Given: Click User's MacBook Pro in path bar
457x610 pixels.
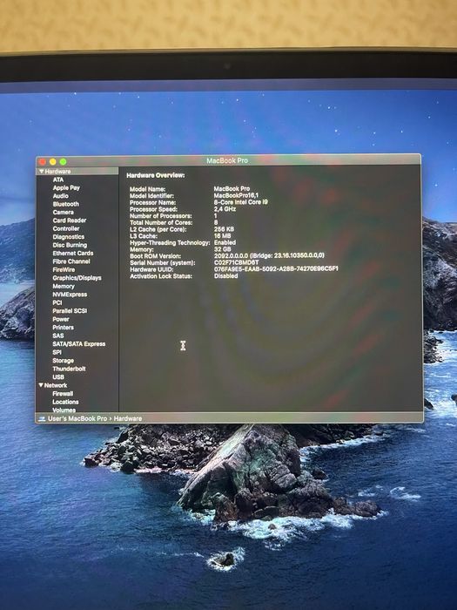Looking at the screenshot, I should click(x=77, y=418).
